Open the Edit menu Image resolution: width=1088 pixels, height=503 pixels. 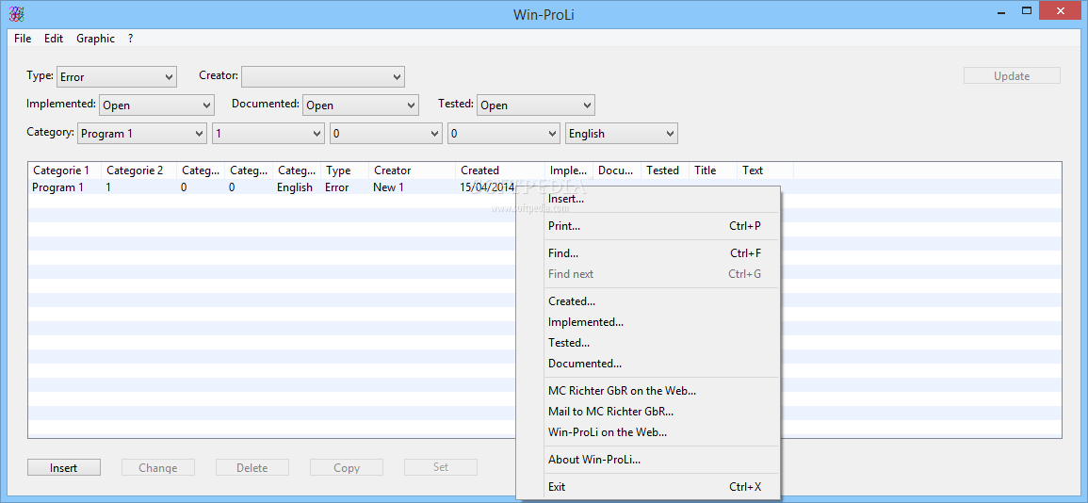tap(54, 39)
